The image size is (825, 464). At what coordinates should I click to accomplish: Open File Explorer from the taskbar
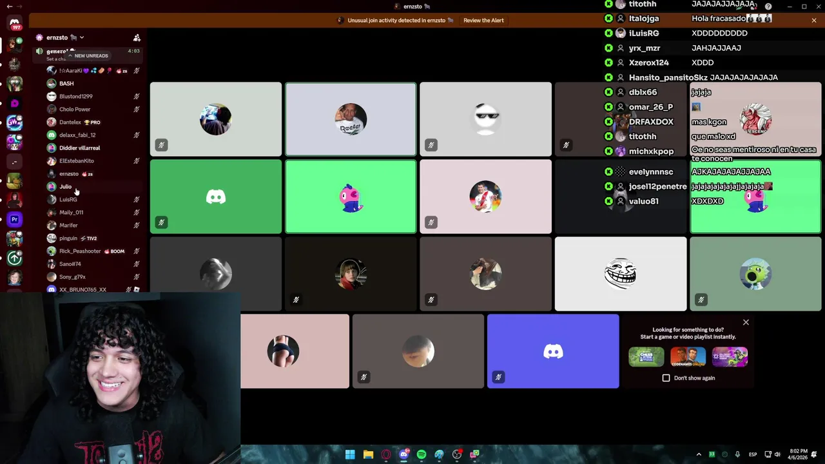tap(368, 454)
